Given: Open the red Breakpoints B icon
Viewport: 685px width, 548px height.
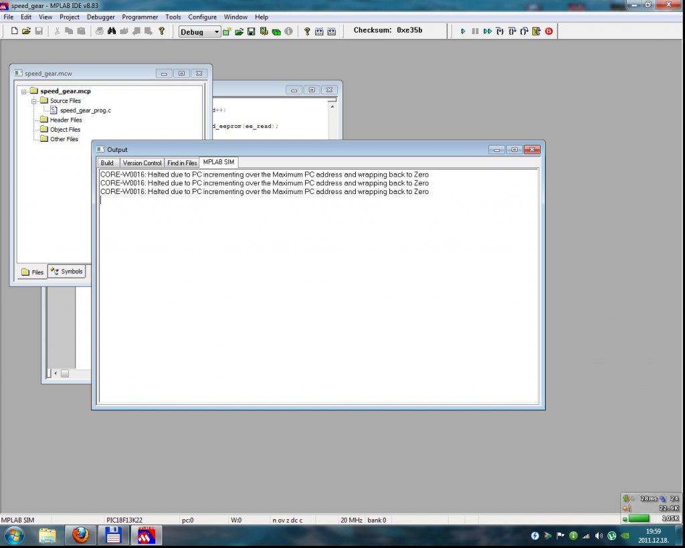Looking at the screenshot, I should click(549, 31).
